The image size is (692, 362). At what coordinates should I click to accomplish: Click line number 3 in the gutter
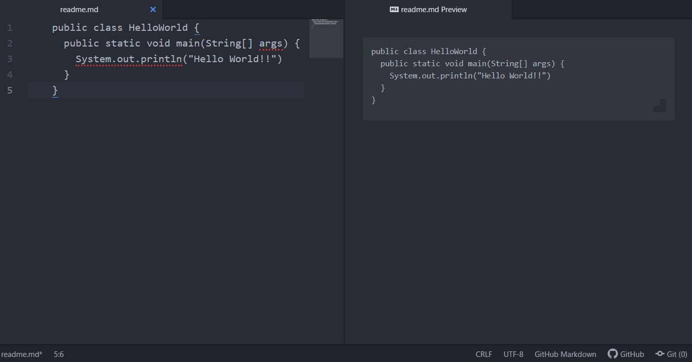pos(10,59)
